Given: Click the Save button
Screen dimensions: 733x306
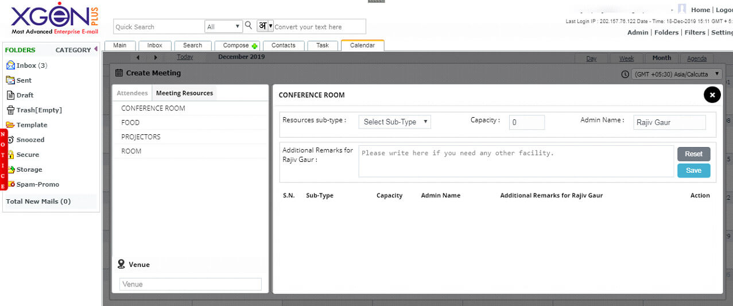Looking at the screenshot, I should (693, 171).
